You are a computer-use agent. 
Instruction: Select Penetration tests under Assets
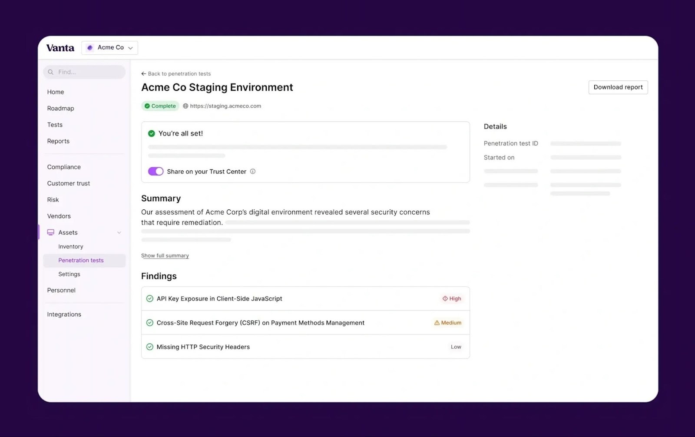[84, 261]
